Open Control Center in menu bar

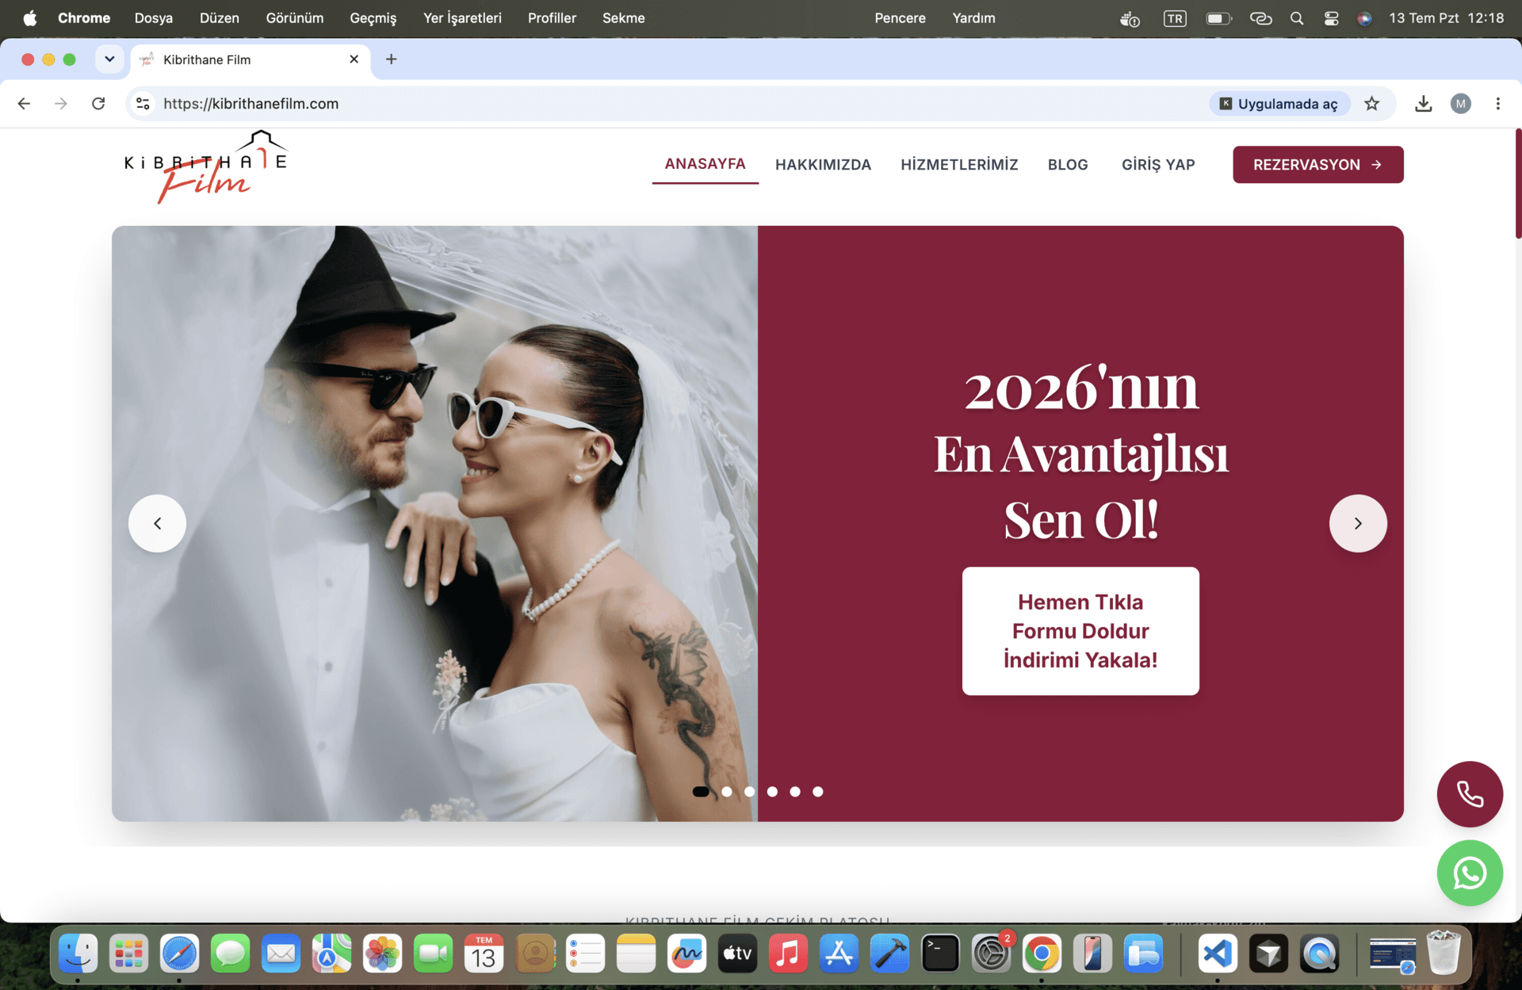(1331, 17)
